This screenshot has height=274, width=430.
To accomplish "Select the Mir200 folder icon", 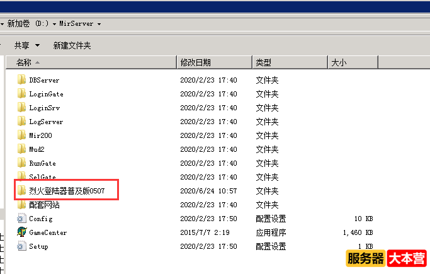I will coord(21,135).
